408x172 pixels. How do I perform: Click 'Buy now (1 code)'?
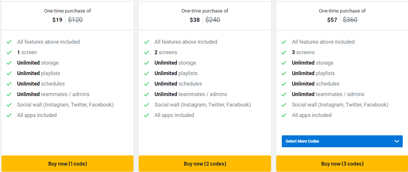(67, 164)
